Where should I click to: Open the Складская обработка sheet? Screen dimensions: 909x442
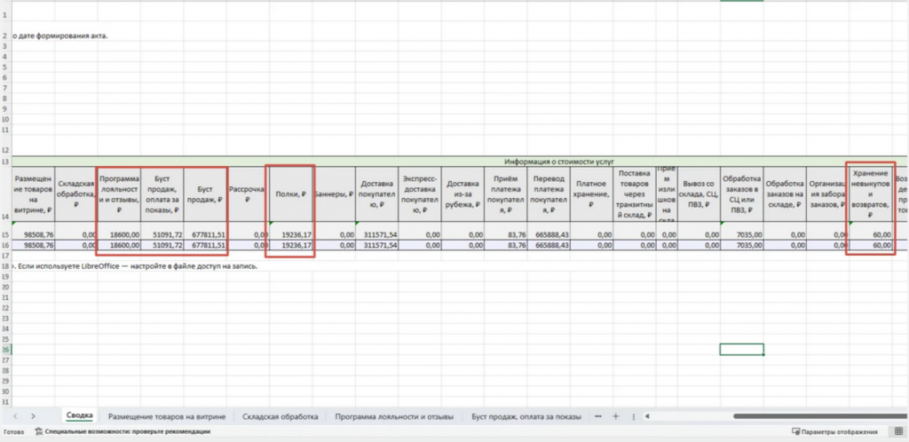pos(282,416)
